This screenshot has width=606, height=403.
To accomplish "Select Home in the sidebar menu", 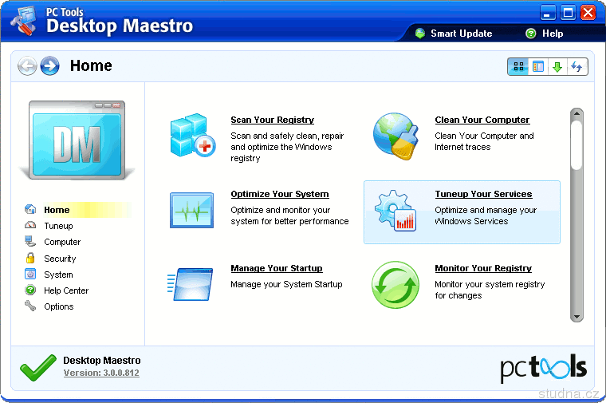I will [x=57, y=210].
